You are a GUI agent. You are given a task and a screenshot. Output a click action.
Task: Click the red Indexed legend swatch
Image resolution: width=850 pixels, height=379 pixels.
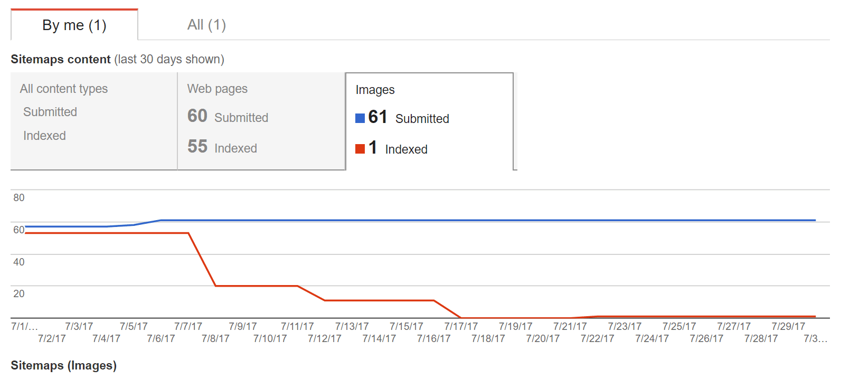point(360,149)
